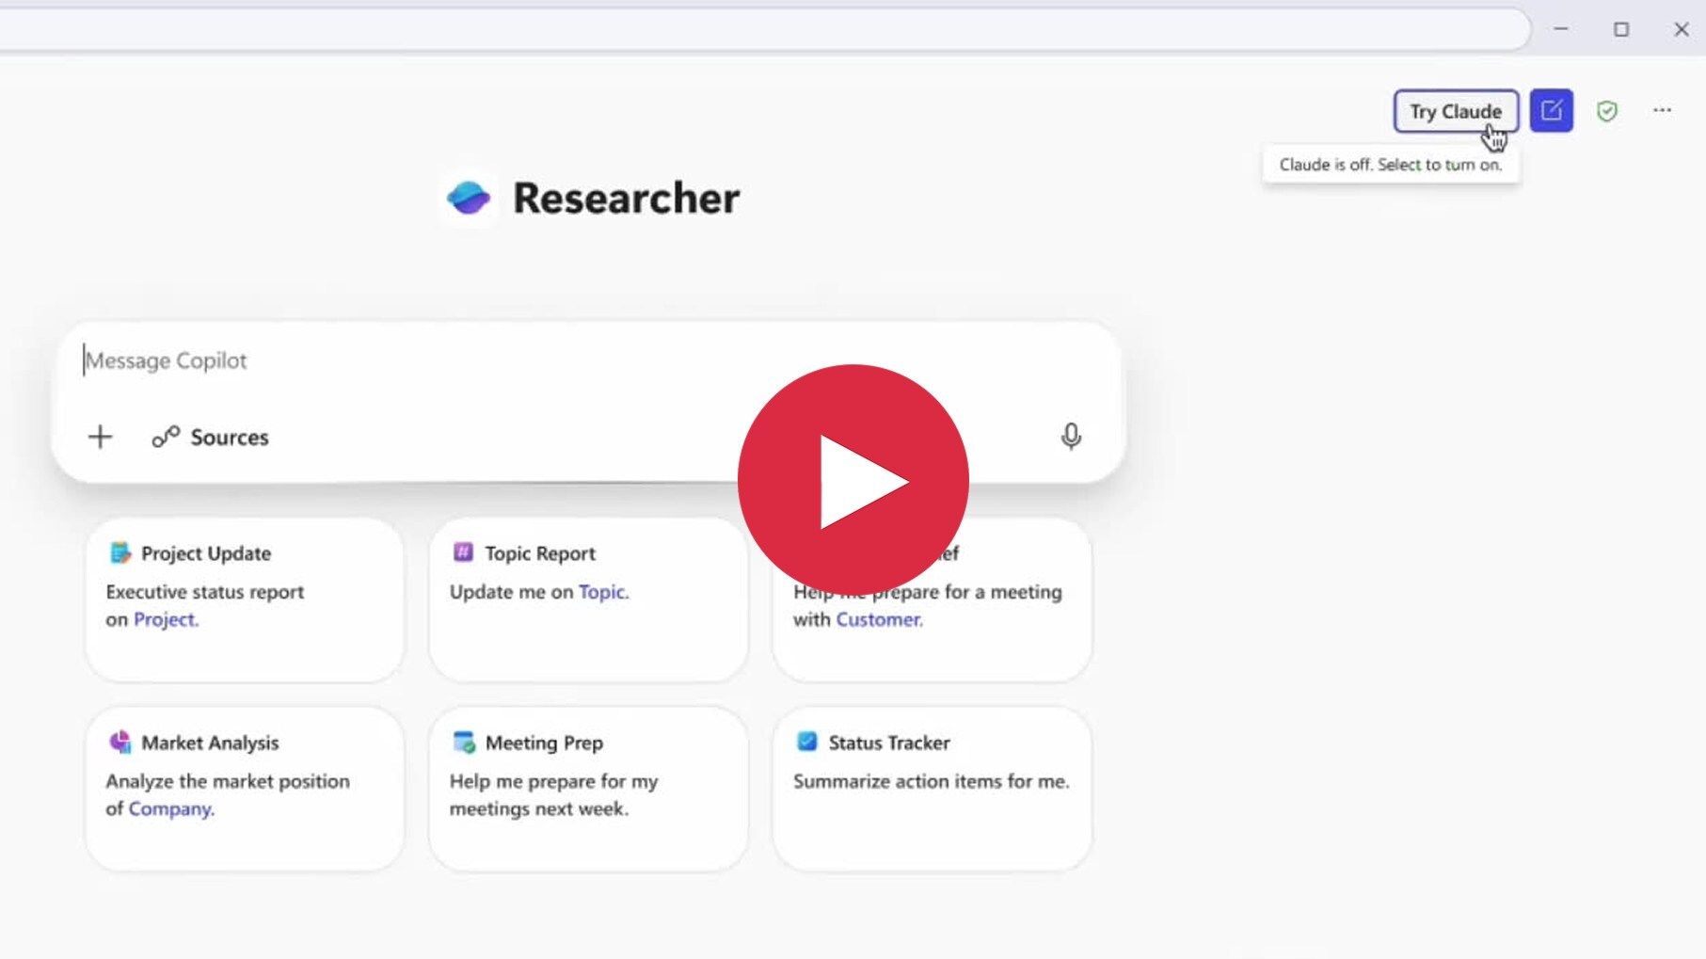Choose the Status Tracker prompt card

coord(932,789)
